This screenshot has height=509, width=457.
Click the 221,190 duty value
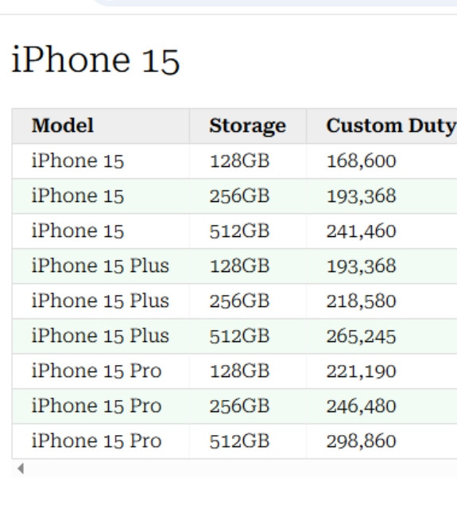coord(362,371)
